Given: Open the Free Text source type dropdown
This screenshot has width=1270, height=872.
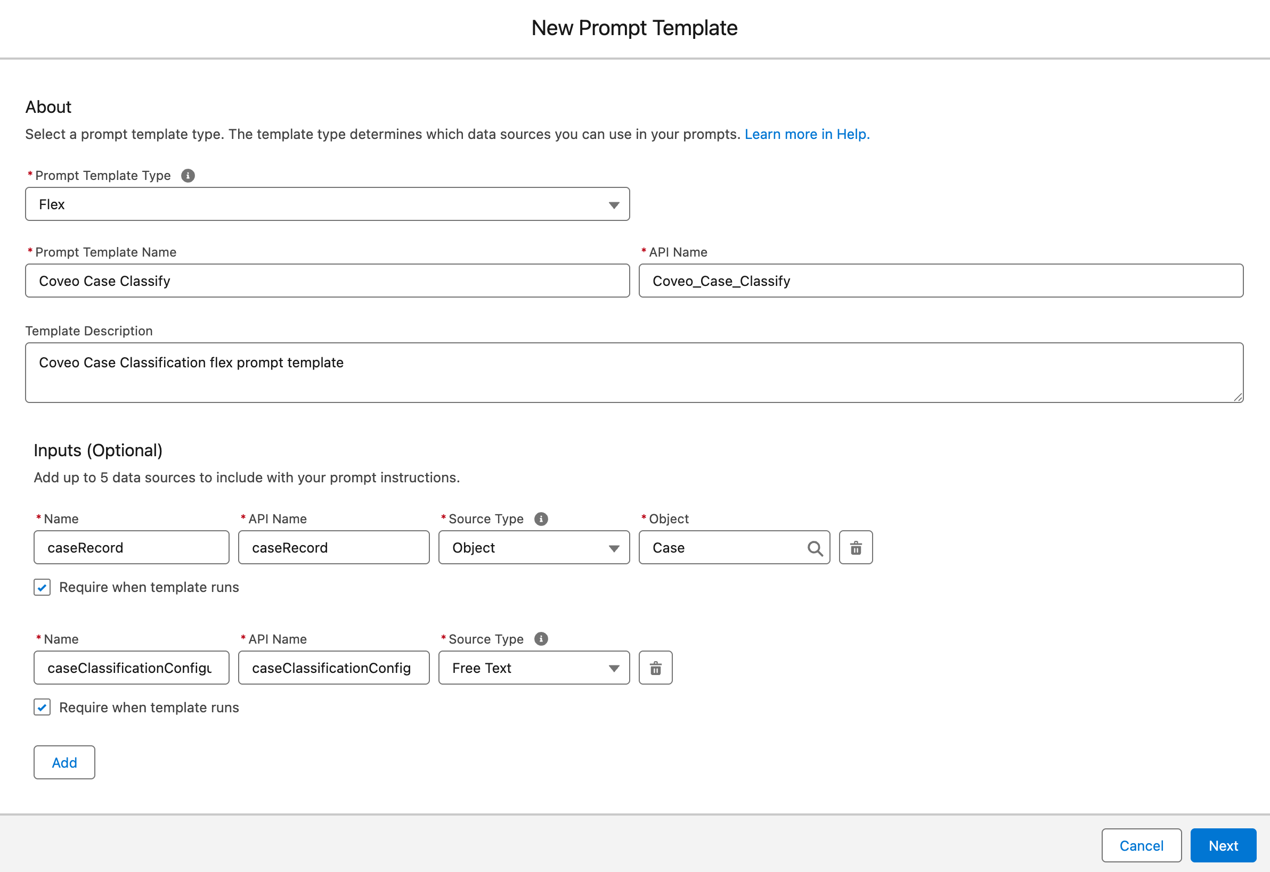Looking at the screenshot, I should coord(534,668).
